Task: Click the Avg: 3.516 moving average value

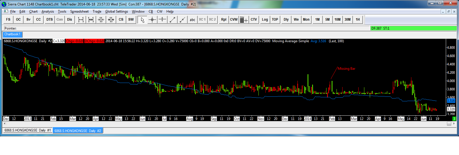Action: pos(318,41)
